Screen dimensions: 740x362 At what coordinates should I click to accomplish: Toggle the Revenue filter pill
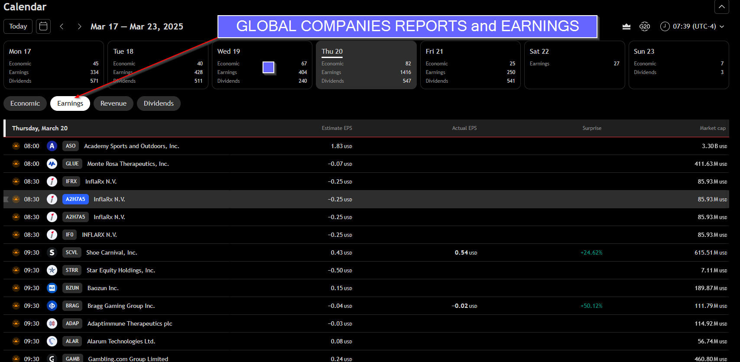point(114,103)
